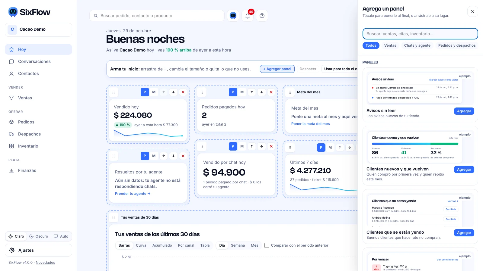Click Prender tu agente link
This screenshot has height=271, width=483.
(x=133, y=194)
